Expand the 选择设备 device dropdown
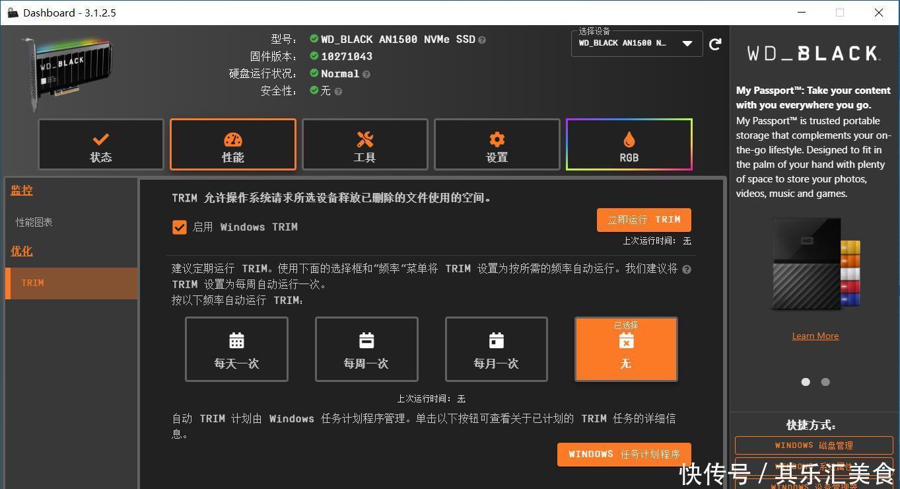Image resolution: width=900 pixels, height=489 pixels. point(637,44)
